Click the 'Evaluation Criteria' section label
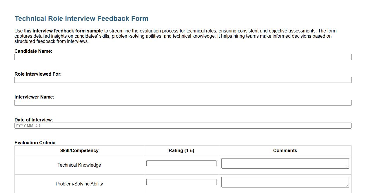Viewport: 366px width, 193px height. pyautogui.click(x=35, y=143)
